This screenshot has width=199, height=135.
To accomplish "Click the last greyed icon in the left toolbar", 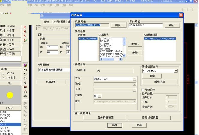I will (25, 130).
